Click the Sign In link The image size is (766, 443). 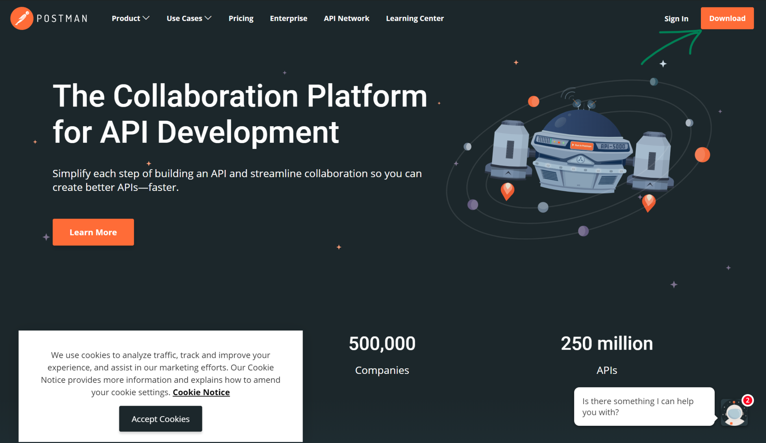(676, 19)
